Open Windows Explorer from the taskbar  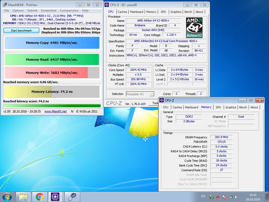coord(23,197)
